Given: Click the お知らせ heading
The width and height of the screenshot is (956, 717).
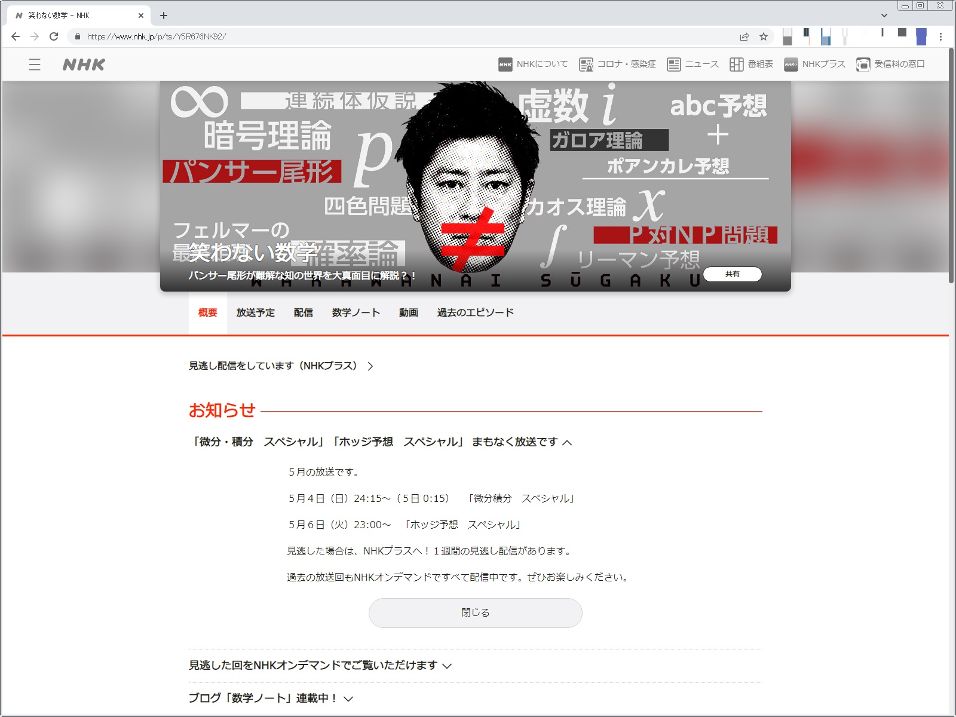Looking at the screenshot, I should pos(222,410).
